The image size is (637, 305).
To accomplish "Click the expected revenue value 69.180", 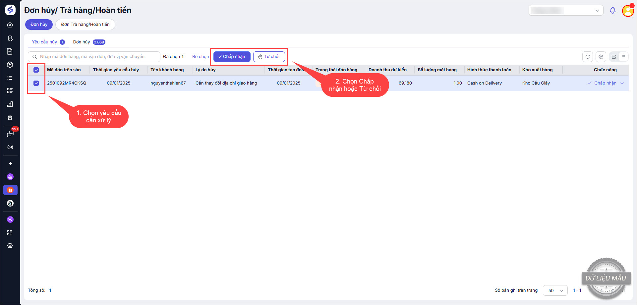I will (405, 83).
